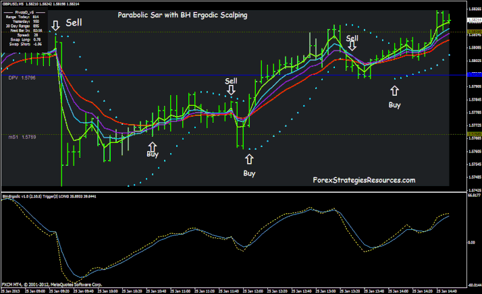Click the 1.57485 price scale label
482x294 pixels.
click(x=475, y=177)
